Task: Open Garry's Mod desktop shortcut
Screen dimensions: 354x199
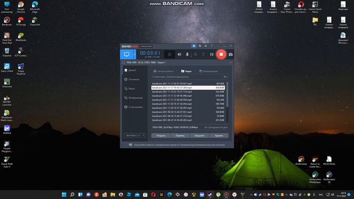Action: point(7,67)
